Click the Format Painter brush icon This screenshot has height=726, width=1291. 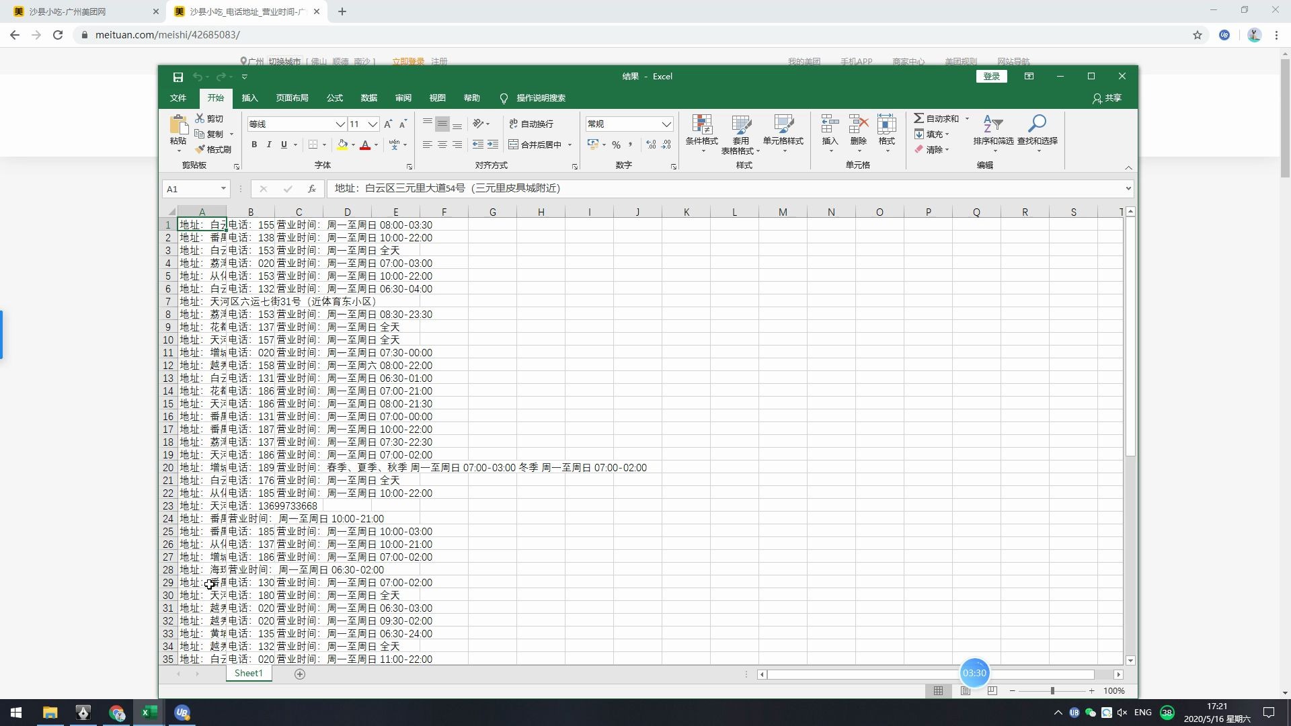[200, 149]
